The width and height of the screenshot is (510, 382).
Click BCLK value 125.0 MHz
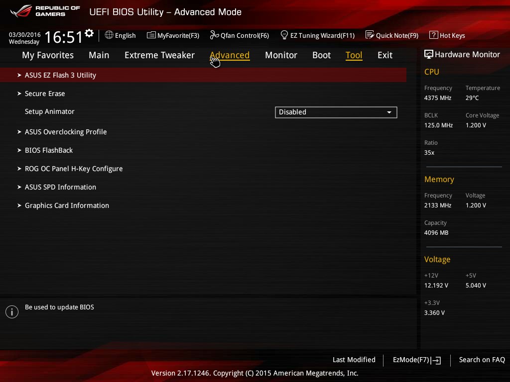pos(438,125)
